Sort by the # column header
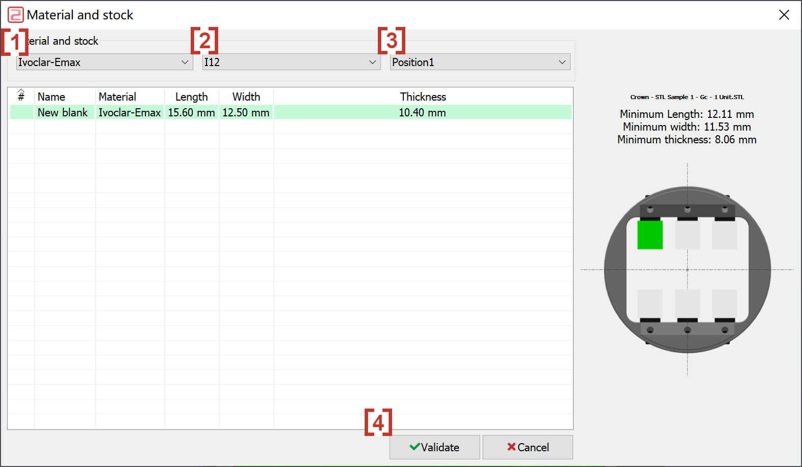The width and height of the screenshot is (802, 467). [x=21, y=96]
